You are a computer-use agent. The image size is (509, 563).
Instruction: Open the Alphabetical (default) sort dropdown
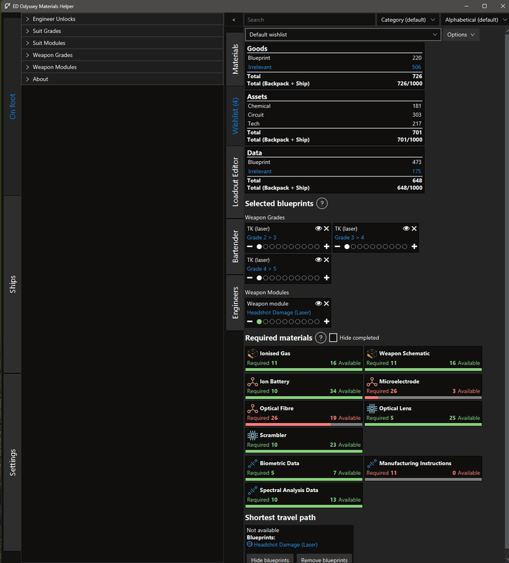click(475, 20)
